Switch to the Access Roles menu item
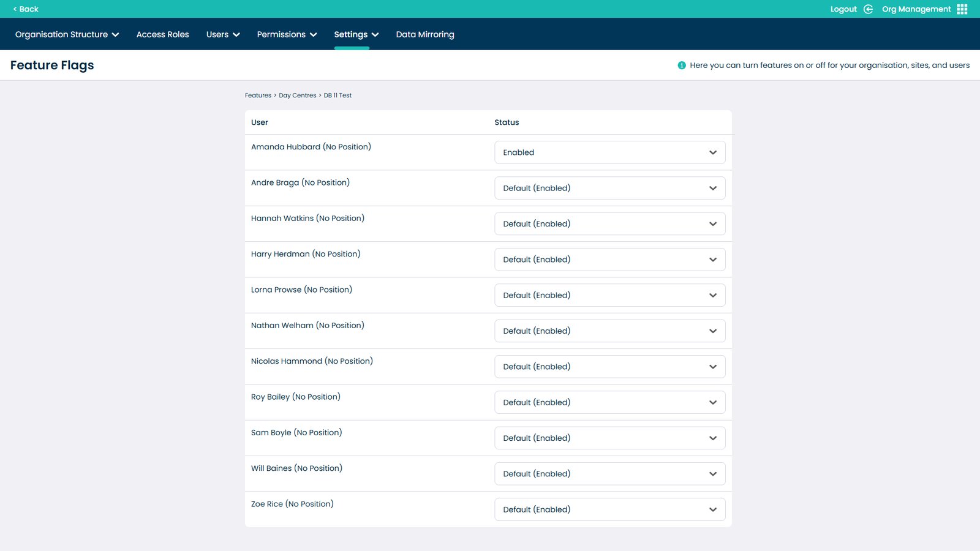This screenshot has width=980, height=551. 162,34
